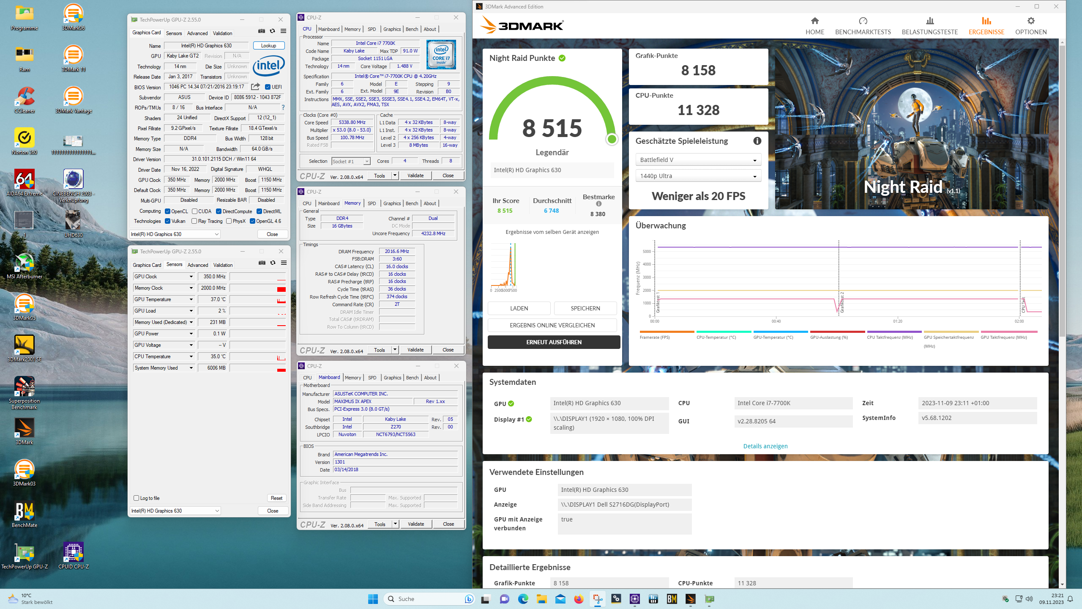The image size is (1082, 609).
Task: Open hamburger menu in upper GPU-Z window
Action: [x=284, y=31]
